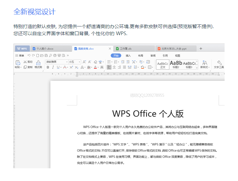Decrease paragraph indent
Screen dimensions: 238x181
coord(123,62)
